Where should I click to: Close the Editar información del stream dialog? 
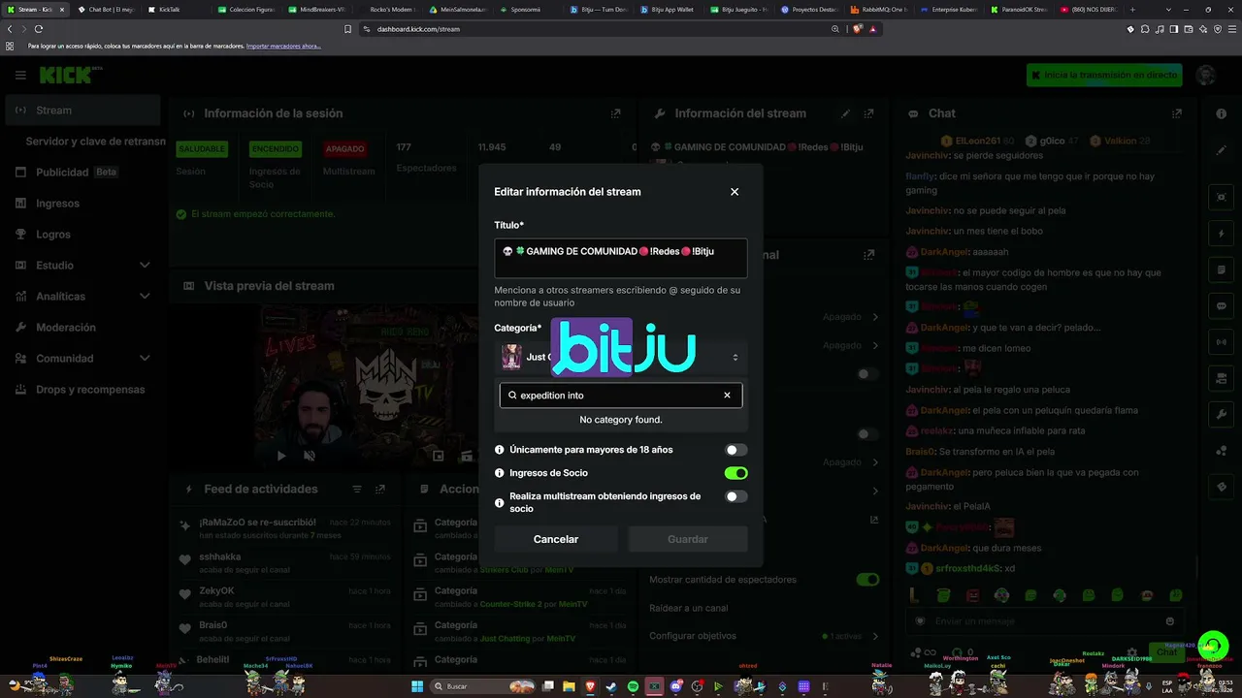coord(735,192)
